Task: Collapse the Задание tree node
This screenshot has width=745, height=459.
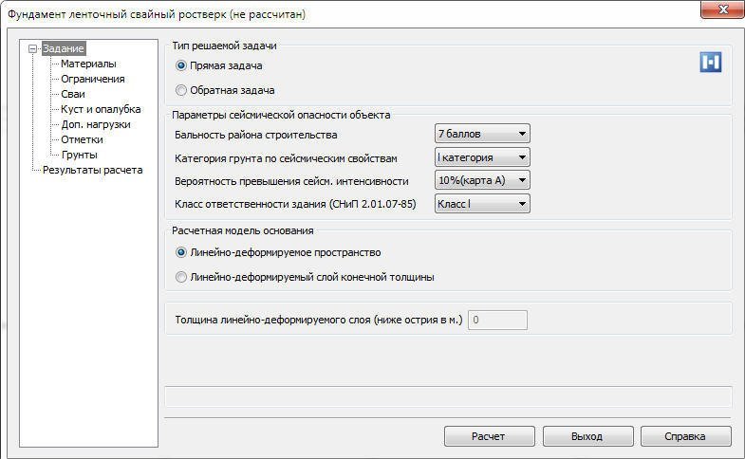Action: coord(35,48)
